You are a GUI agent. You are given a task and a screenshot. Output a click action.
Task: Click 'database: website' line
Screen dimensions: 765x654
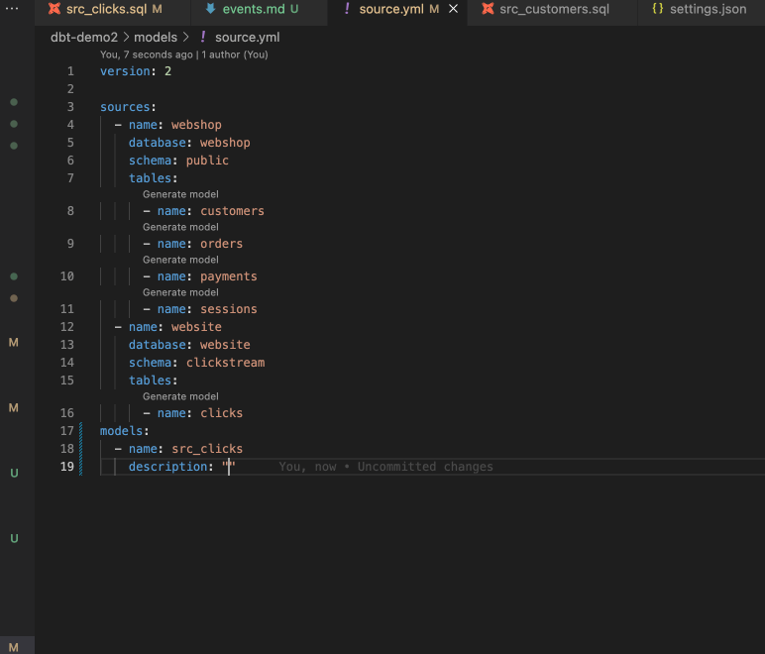coord(189,344)
